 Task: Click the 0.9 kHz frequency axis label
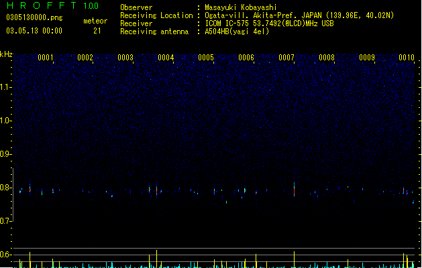tap(5, 154)
